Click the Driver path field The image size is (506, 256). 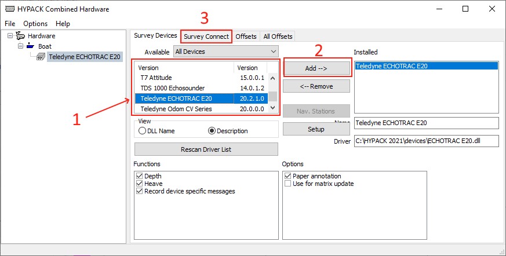coord(426,141)
